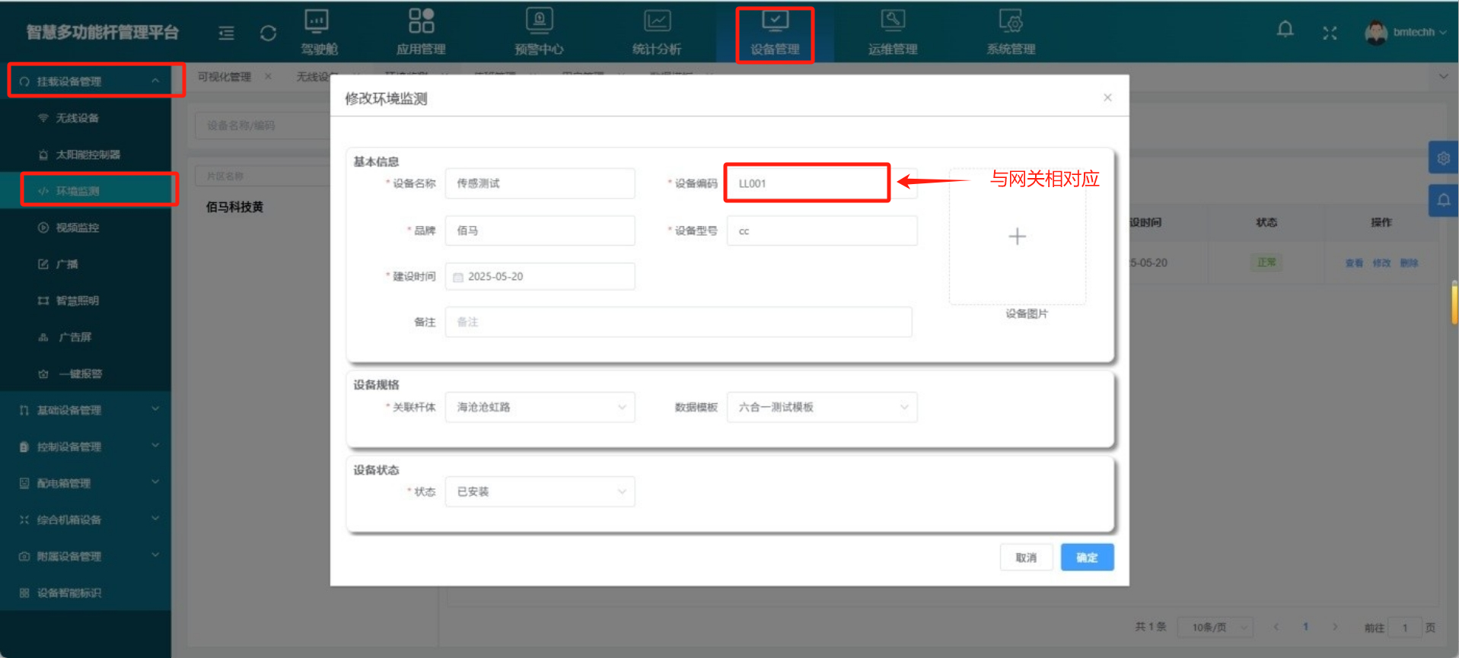The width and height of the screenshot is (1459, 658).
Task: Open the 建设时间 date picker field
Action: pyautogui.click(x=540, y=277)
